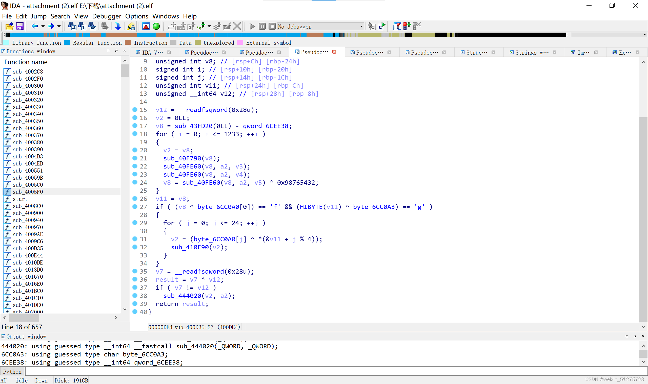Pause the process with pause button

[262, 26]
